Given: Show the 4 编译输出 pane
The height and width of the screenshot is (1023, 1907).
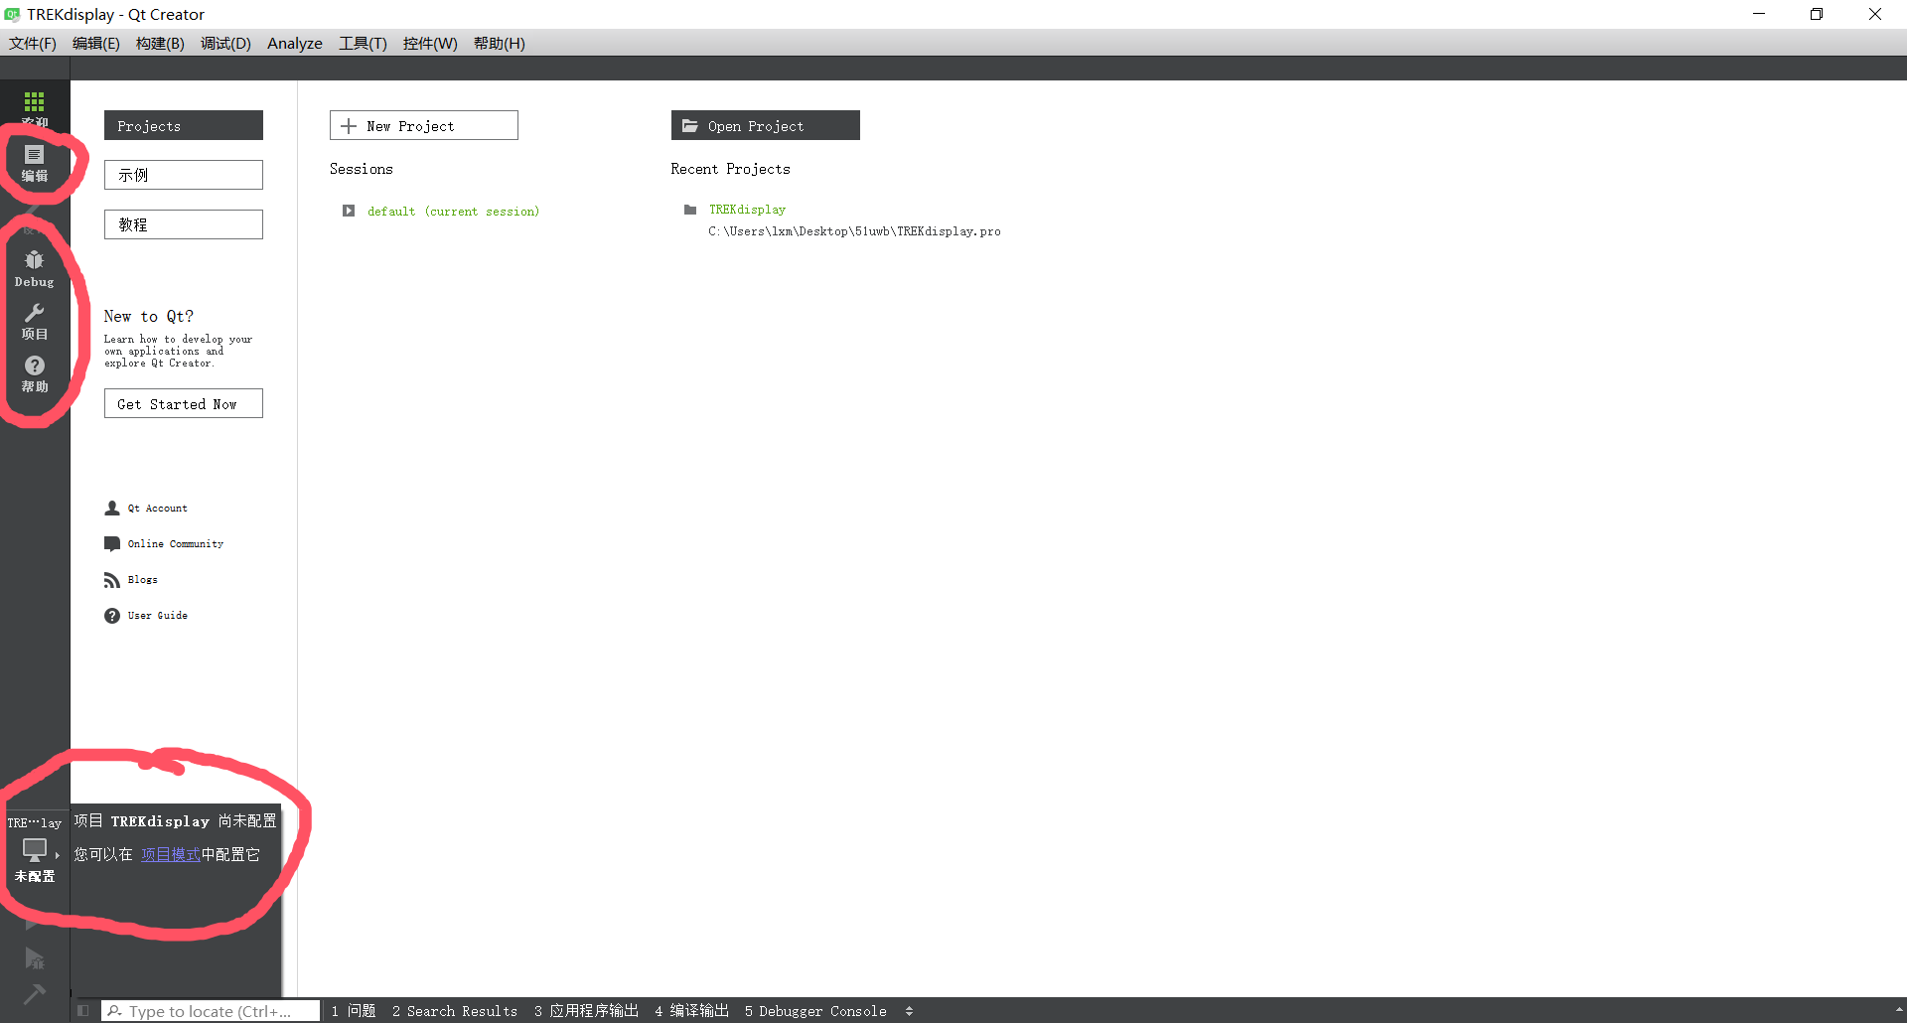Looking at the screenshot, I should click(x=691, y=1011).
